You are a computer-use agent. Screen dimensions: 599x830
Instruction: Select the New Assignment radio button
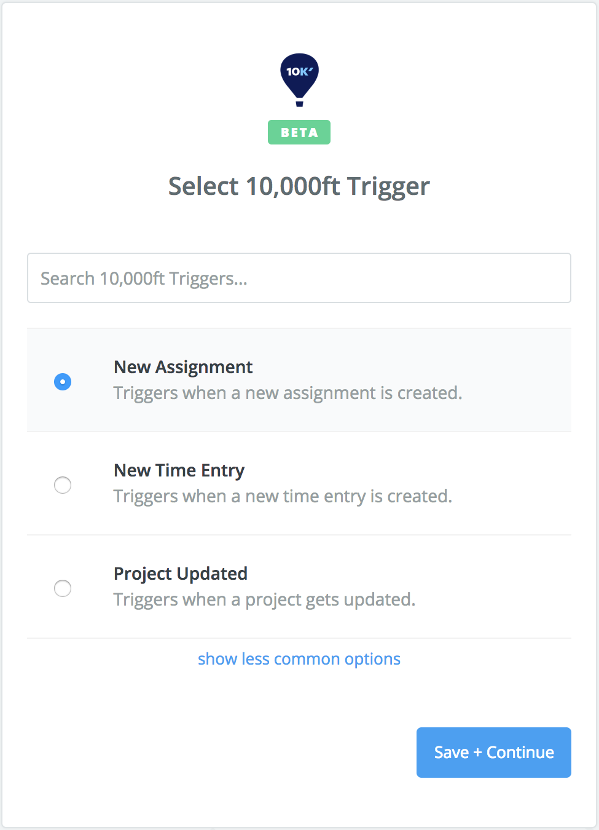[63, 382]
